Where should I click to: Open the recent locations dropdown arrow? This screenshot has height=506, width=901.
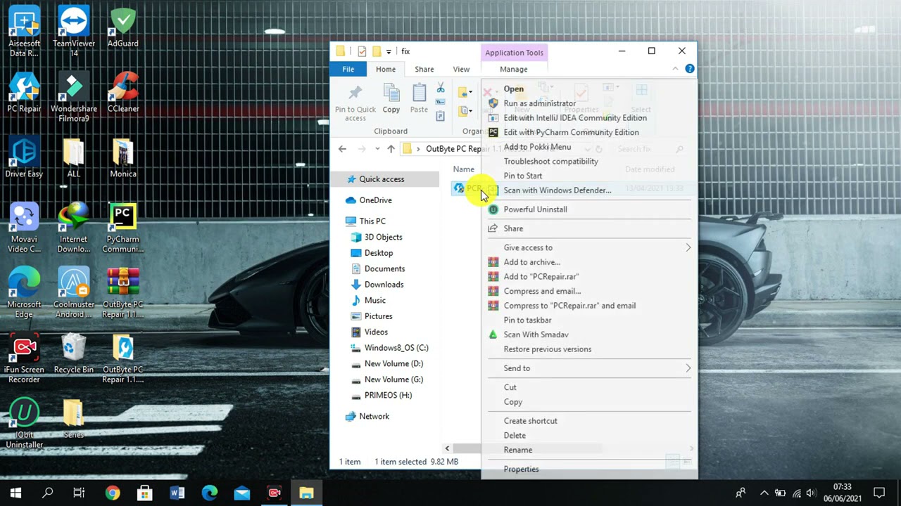377,149
